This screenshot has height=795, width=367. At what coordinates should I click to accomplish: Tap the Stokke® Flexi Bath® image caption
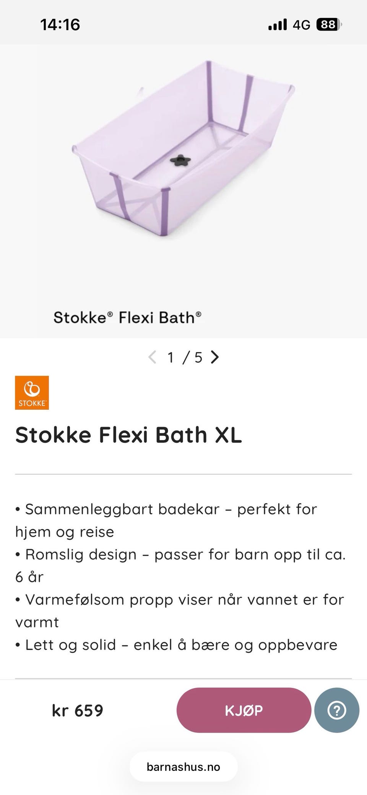coord(127,318)
